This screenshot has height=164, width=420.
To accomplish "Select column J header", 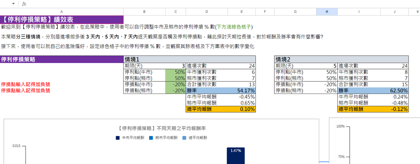I will click(x=394, y=12).
